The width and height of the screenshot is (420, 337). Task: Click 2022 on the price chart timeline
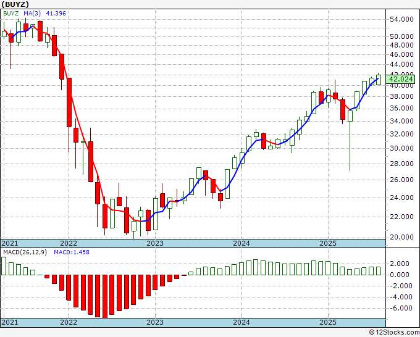[69, 243]
